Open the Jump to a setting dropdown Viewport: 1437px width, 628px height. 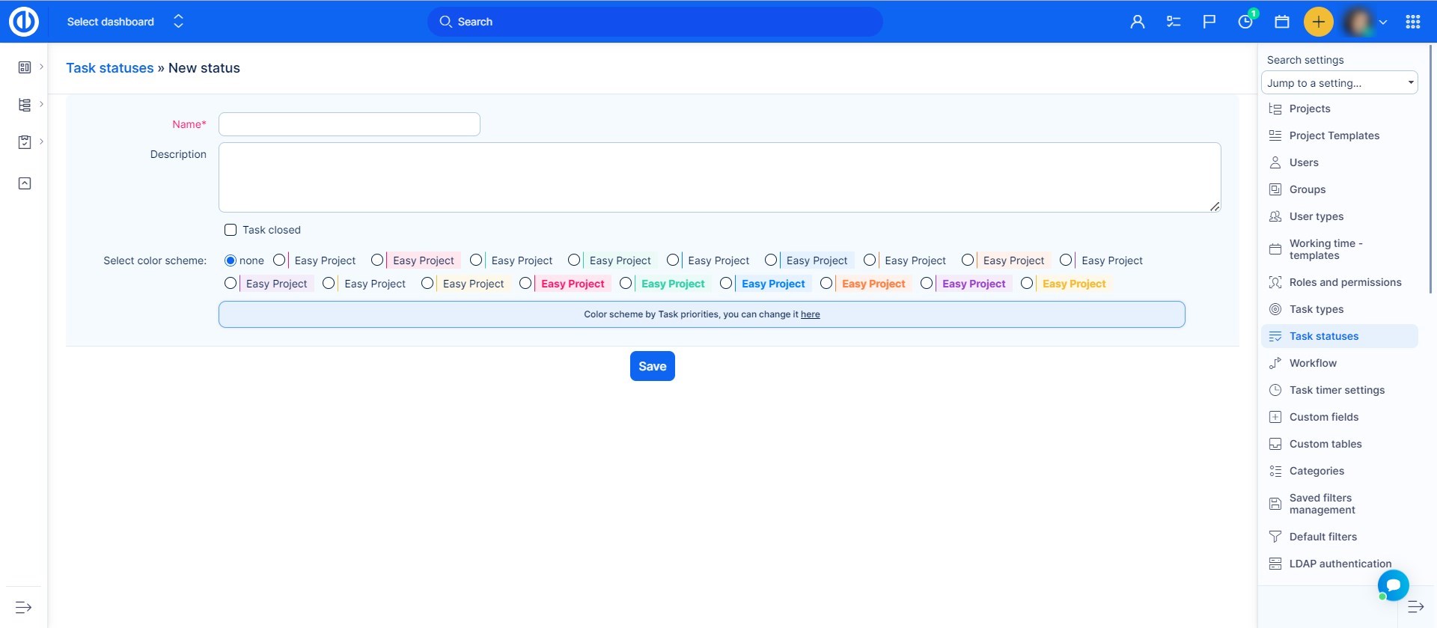pos(1339,83)
